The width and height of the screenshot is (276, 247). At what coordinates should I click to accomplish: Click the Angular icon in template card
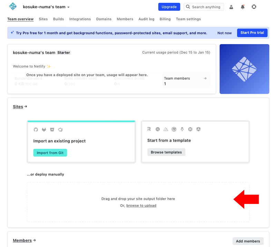pos(198,129)
